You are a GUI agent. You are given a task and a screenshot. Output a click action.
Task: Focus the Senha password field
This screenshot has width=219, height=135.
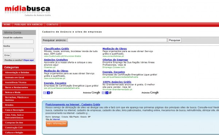[19, 50]
